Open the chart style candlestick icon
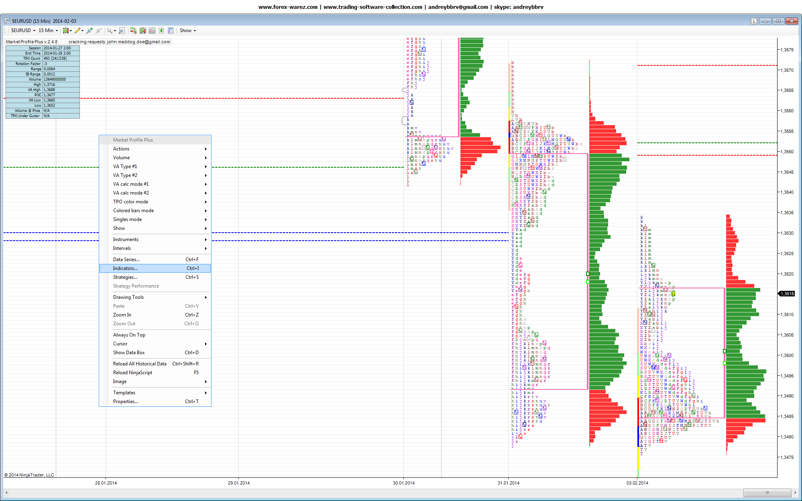Image resolution: width=802 pixels, height=501 pixels. tap(66, 30)
